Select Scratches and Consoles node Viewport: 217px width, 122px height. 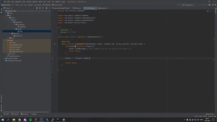click(13, 61)
